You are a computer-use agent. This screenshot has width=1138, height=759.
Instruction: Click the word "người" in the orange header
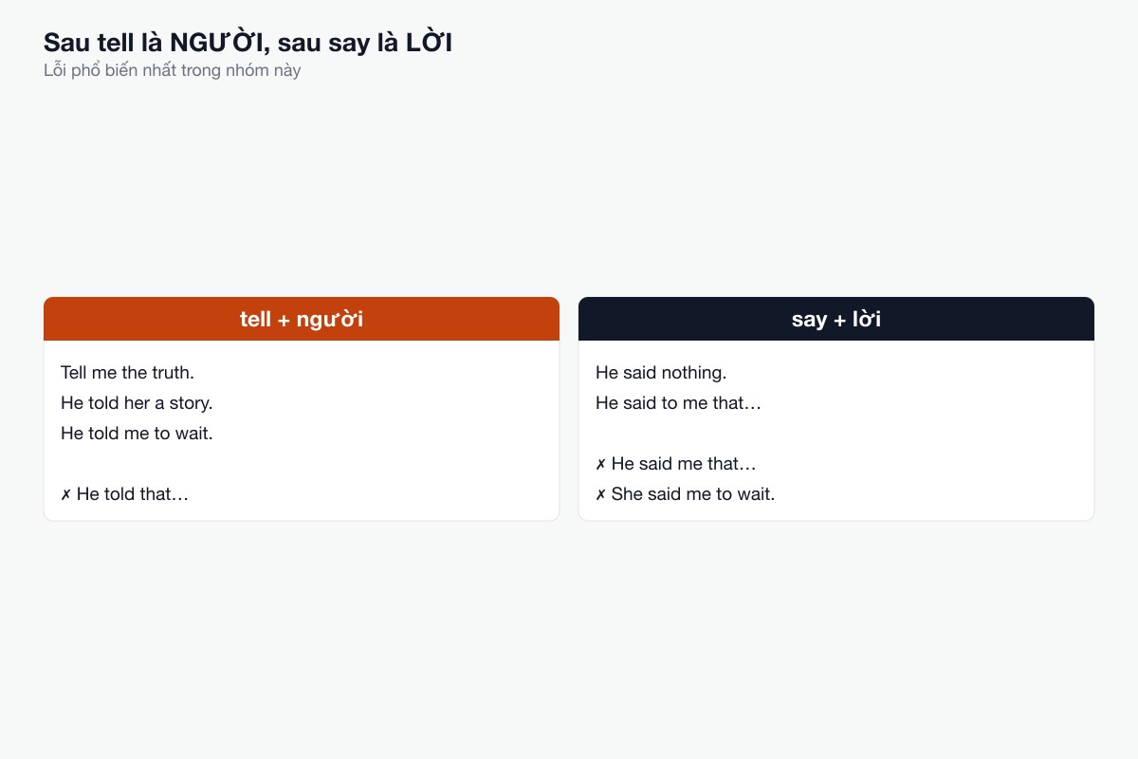tap(330, 320)
